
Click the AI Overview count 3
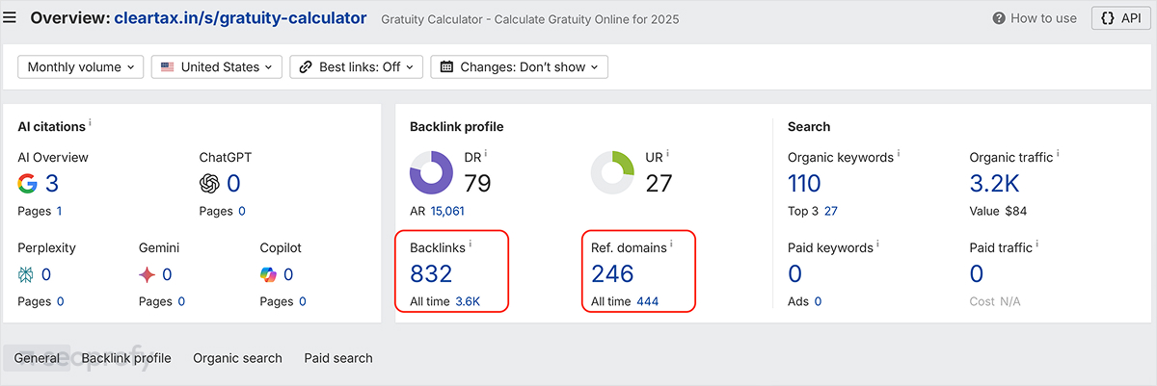52,183
